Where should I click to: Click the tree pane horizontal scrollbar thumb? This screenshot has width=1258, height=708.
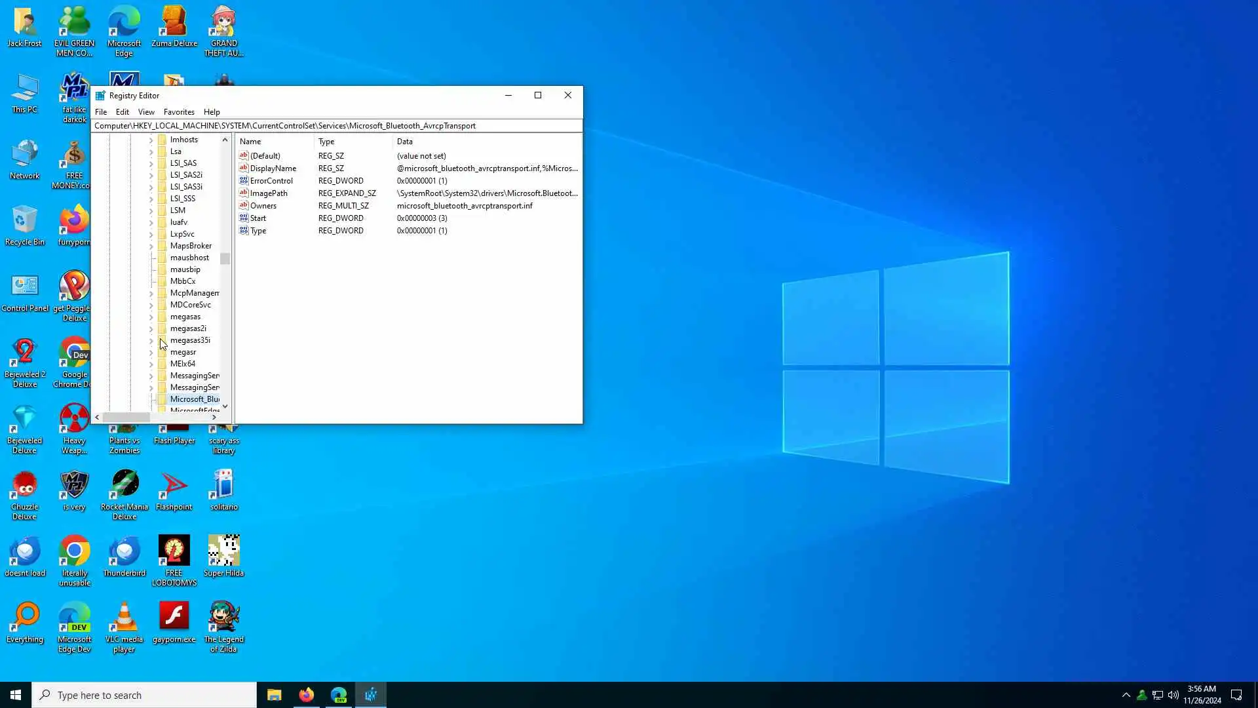click(x=126, y=418)
